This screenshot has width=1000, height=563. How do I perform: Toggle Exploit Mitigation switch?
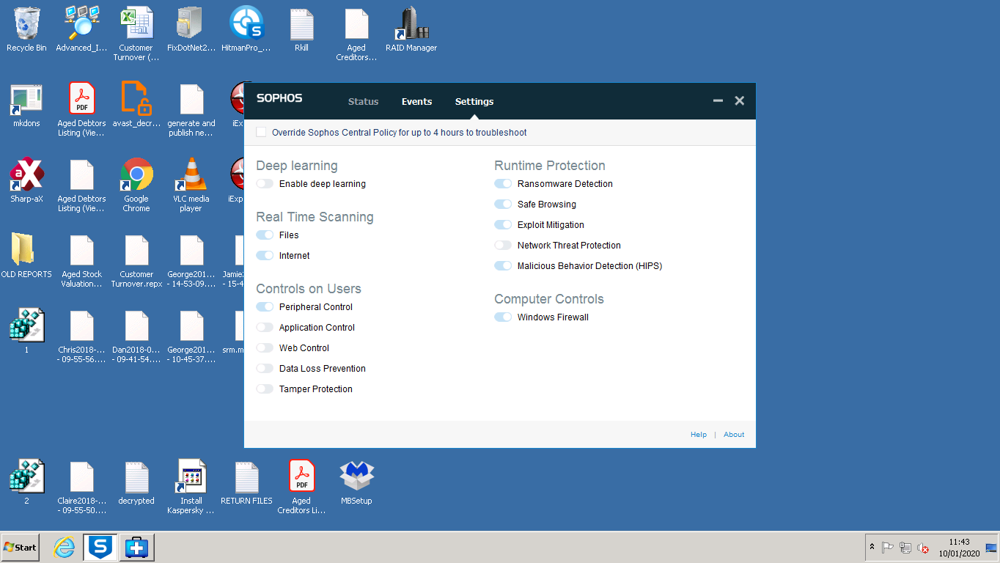point(503,225)
